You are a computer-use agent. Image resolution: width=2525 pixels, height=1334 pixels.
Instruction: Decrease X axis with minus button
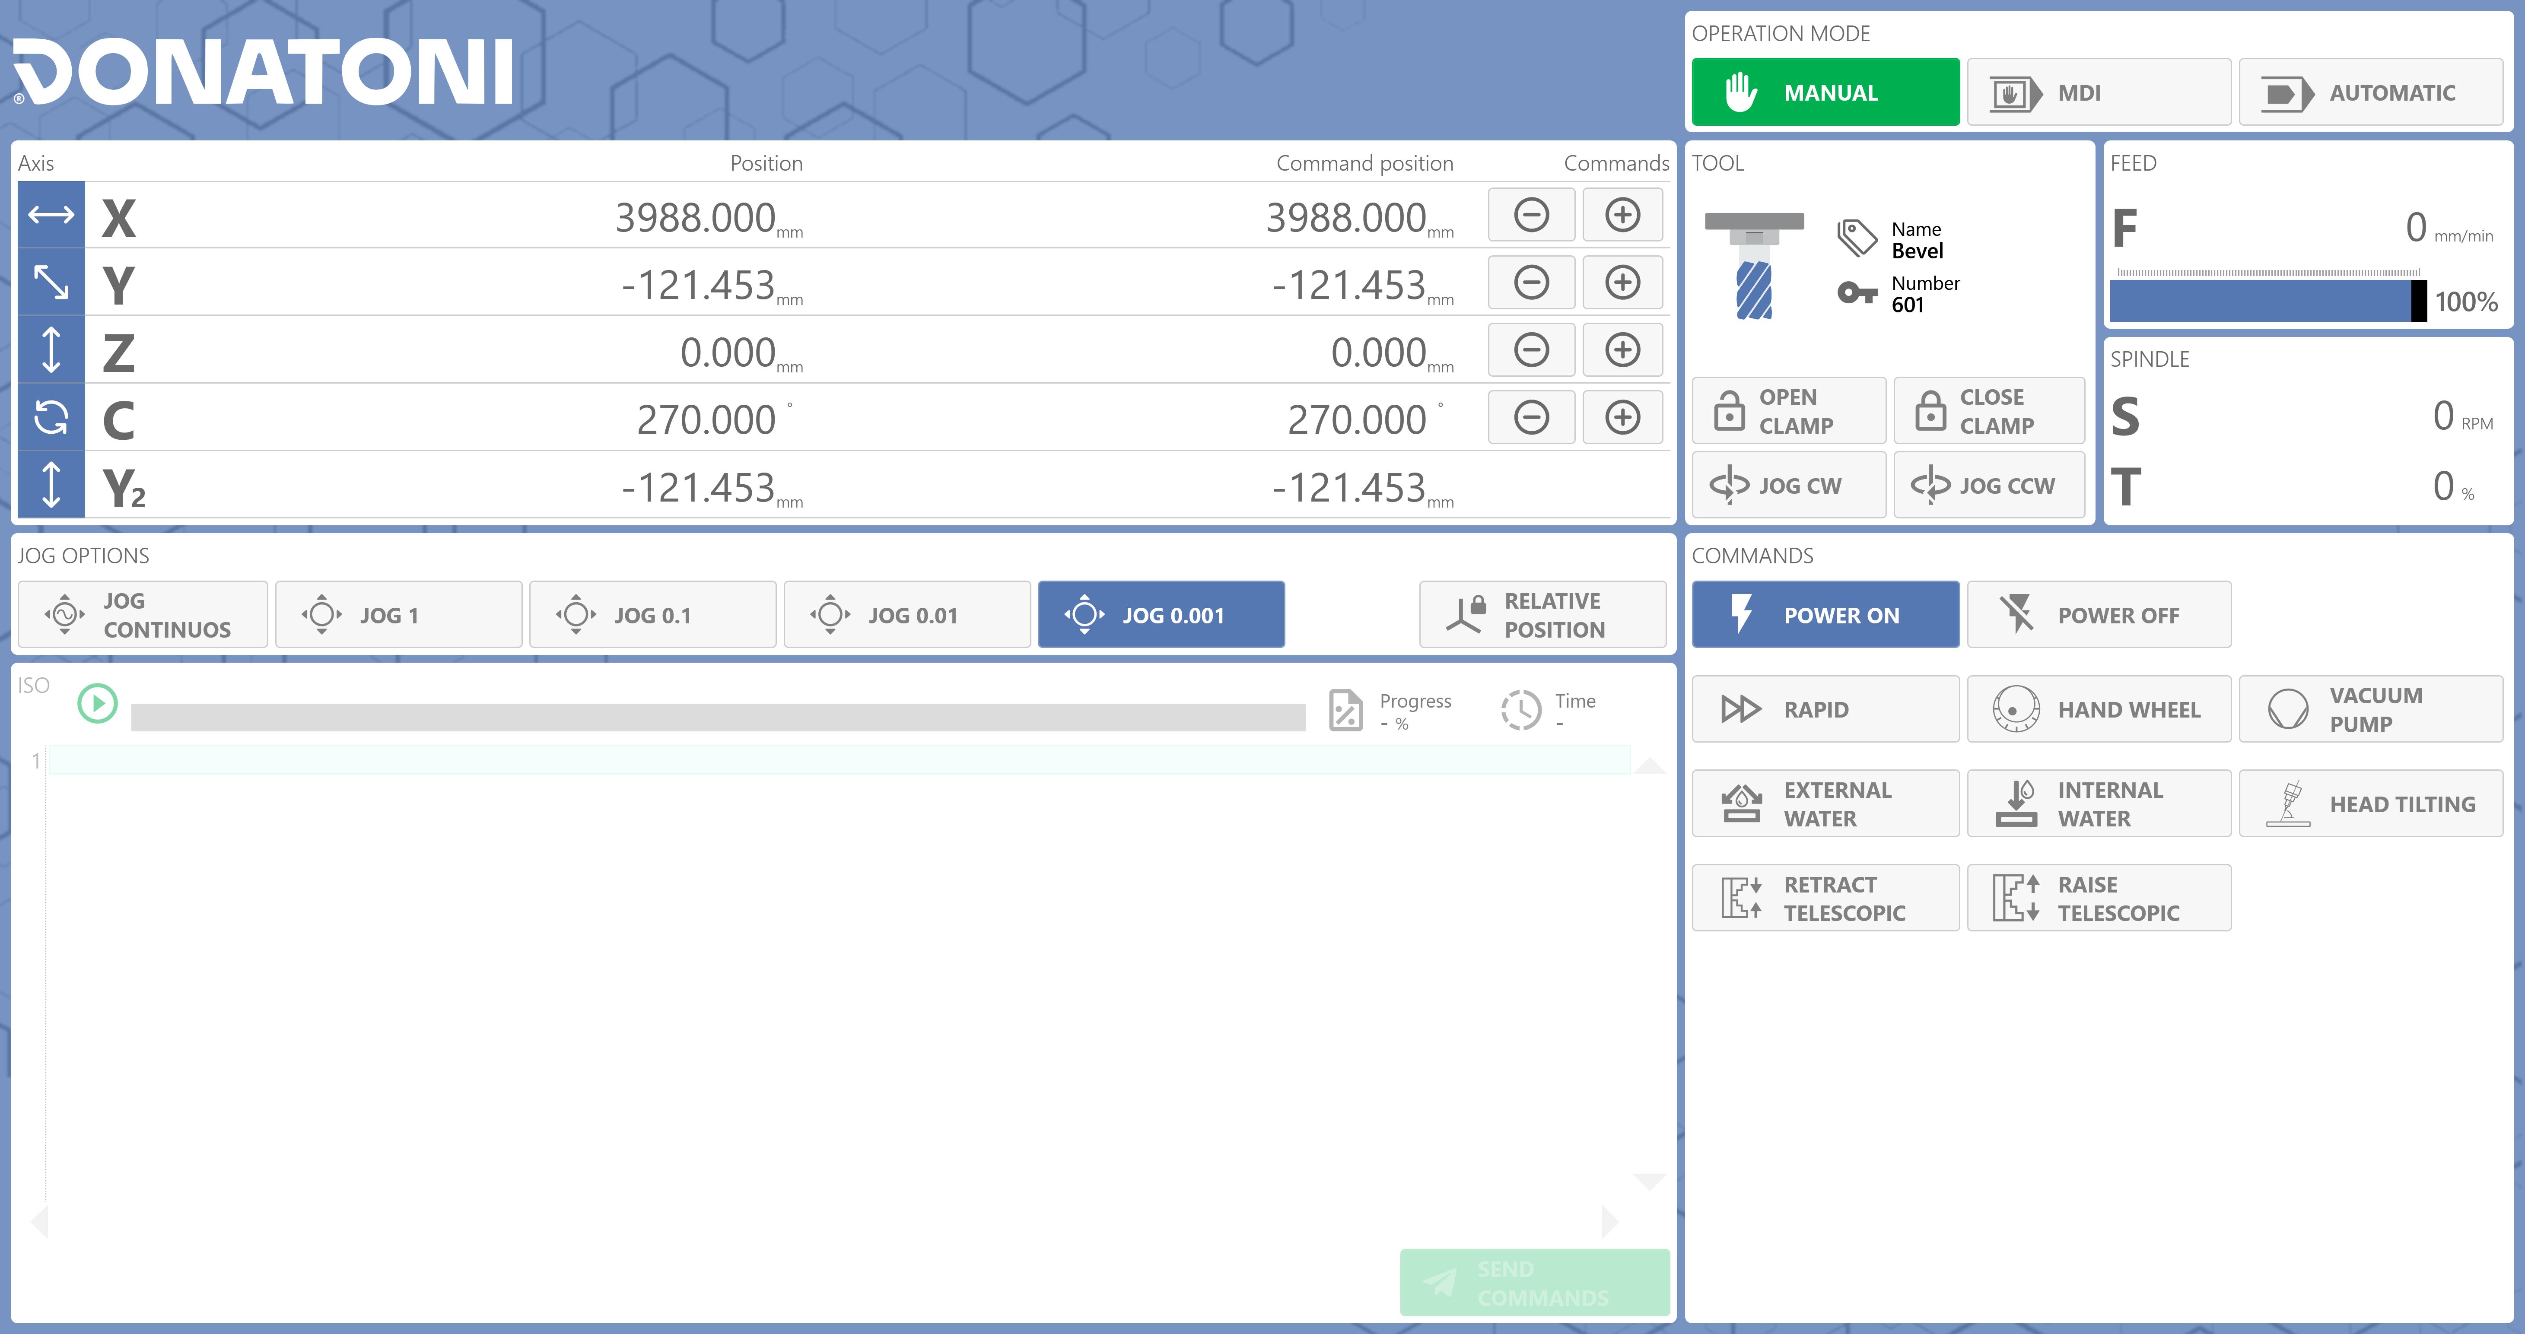click(x=1531, y=215)
